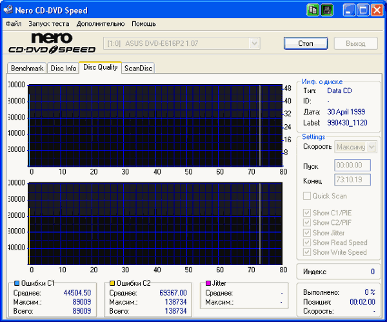Open the ASUS DVD-E616P2 drive dropdown
387x322 pixels.
tap(182, 43)
